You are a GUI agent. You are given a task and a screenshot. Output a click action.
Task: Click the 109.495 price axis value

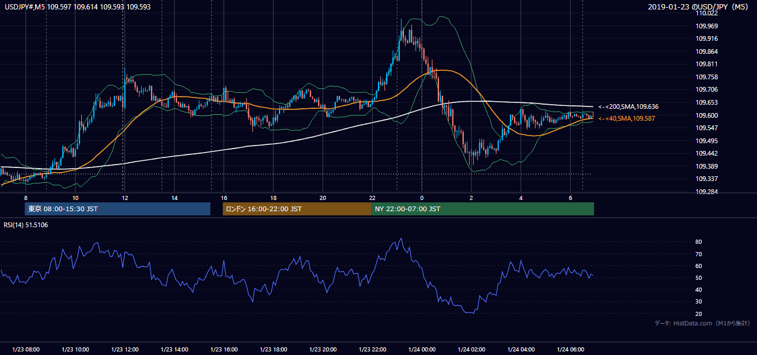[708, 141]
